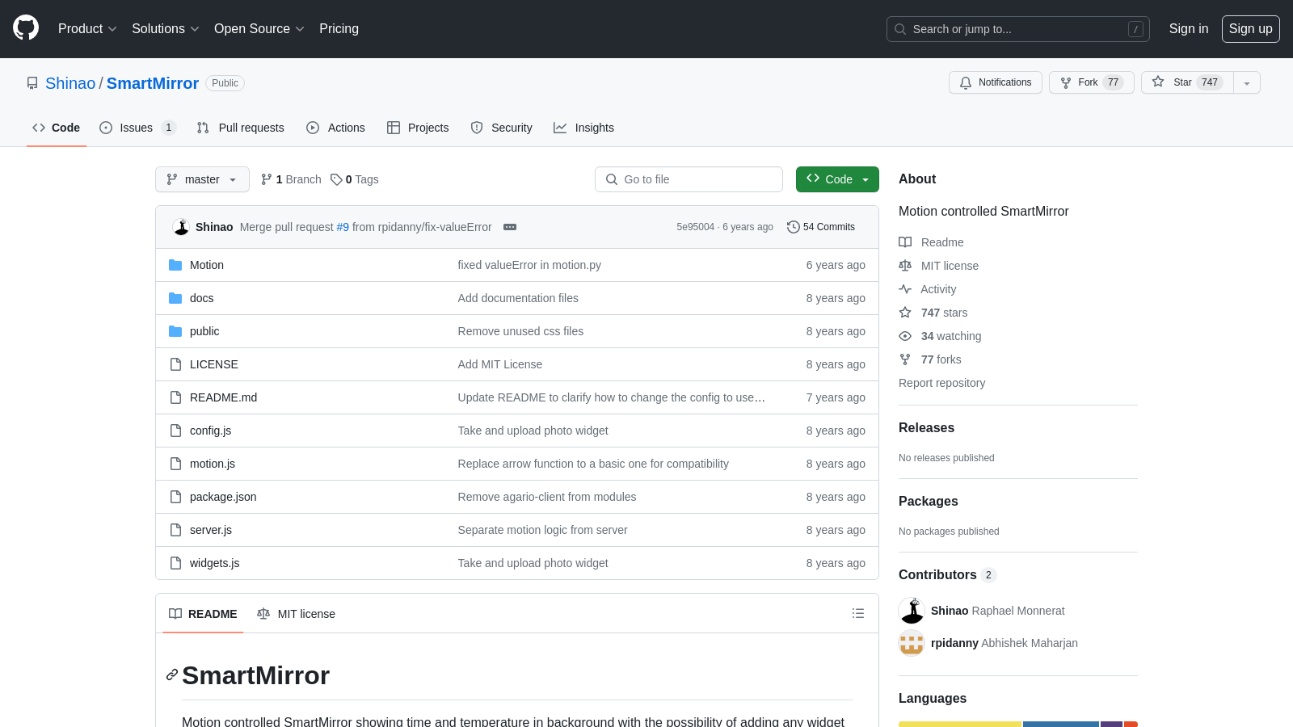Open commit 'fixed valueError in motion.py'

tap(529, 265)
